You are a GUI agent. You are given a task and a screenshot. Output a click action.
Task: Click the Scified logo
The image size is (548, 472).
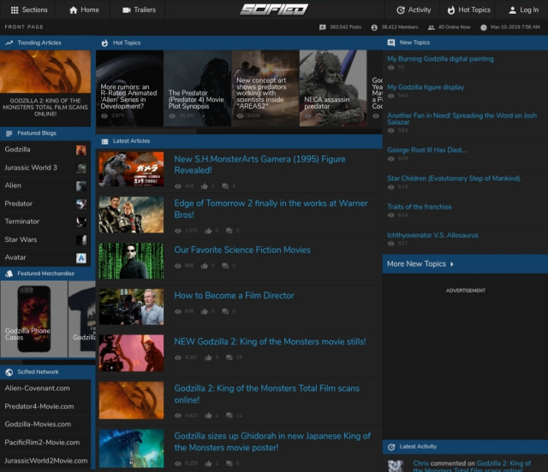[x=274, y=9]
